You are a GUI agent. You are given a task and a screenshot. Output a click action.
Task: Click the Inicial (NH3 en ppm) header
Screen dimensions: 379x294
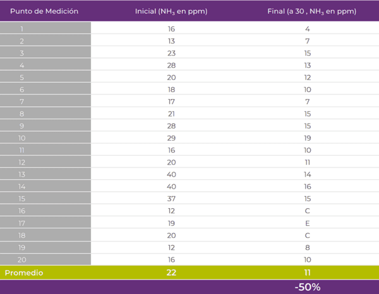171,11
